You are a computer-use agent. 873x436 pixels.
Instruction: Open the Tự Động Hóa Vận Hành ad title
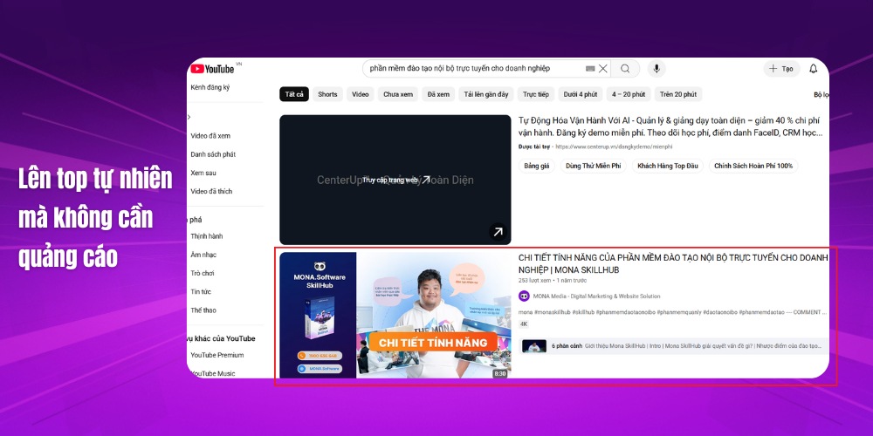(x=670, y=126)
